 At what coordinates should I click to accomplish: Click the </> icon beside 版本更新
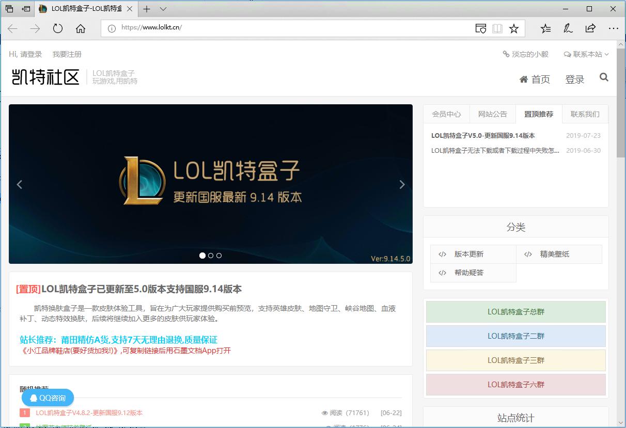442,253
